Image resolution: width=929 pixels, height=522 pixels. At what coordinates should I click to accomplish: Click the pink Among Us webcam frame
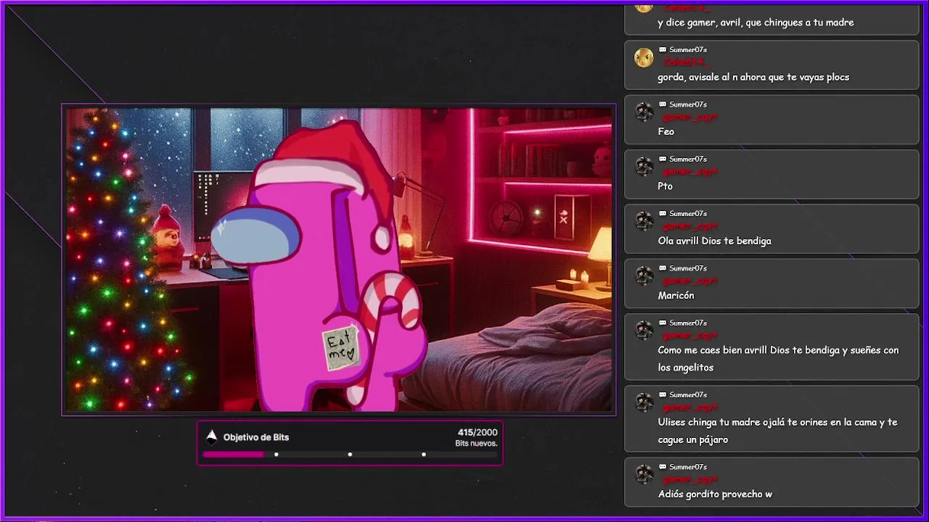click(339, 260)
